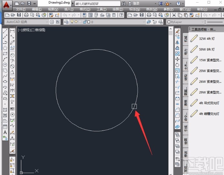Select the Multiline Text tool
This screenshot has width=224, height=175.
[5, 132]
